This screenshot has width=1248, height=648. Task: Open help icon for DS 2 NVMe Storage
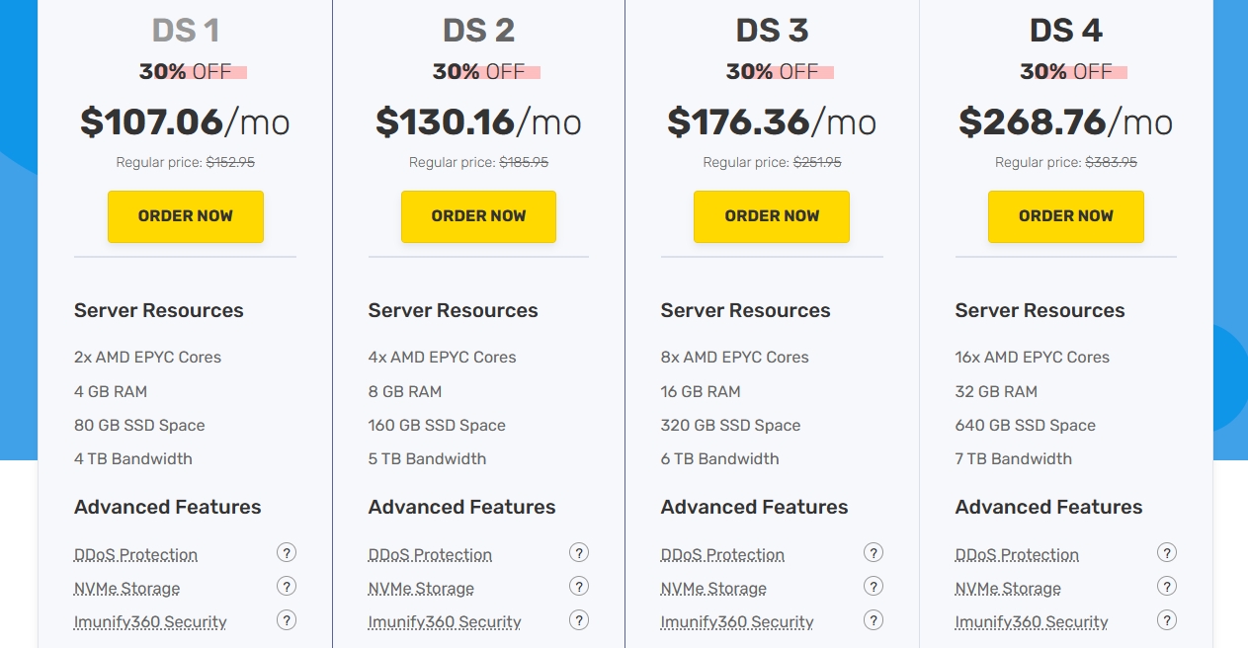click(x=579, y=587)
